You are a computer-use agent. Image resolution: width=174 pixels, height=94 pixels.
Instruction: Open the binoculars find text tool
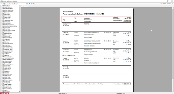[x=30, y=4]
